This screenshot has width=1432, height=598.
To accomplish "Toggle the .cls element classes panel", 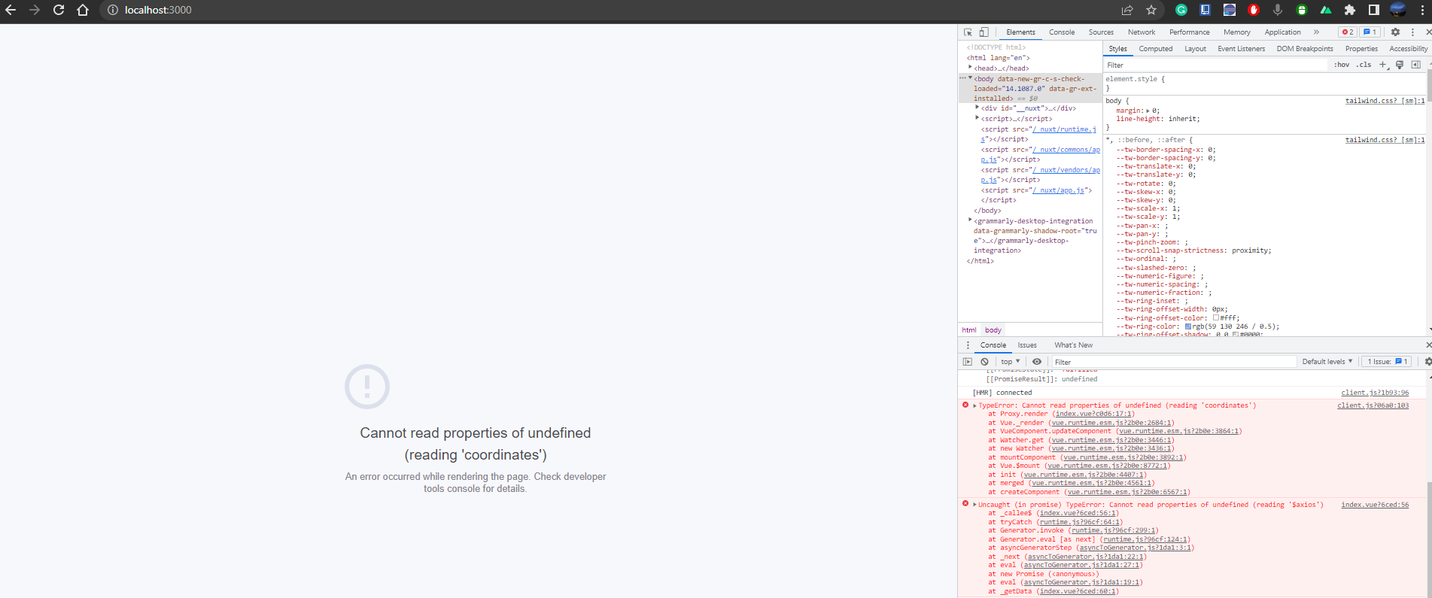I will [x=1364, y=65].
